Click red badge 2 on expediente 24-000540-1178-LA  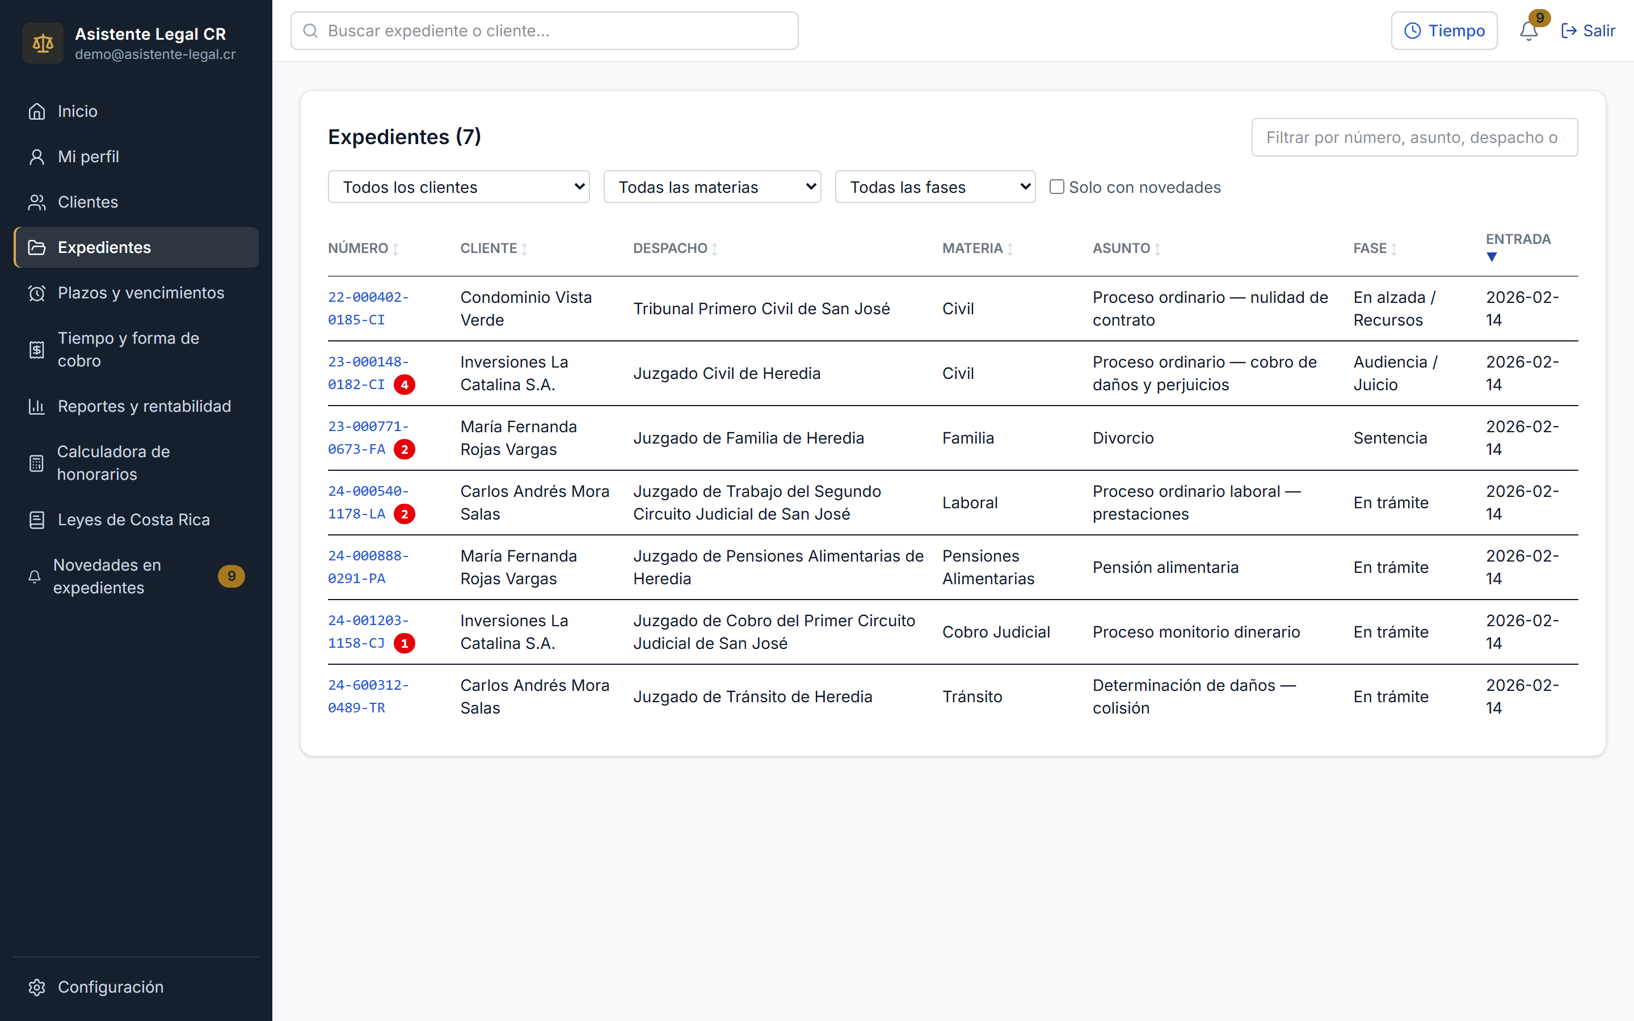[x=405, y=514]
